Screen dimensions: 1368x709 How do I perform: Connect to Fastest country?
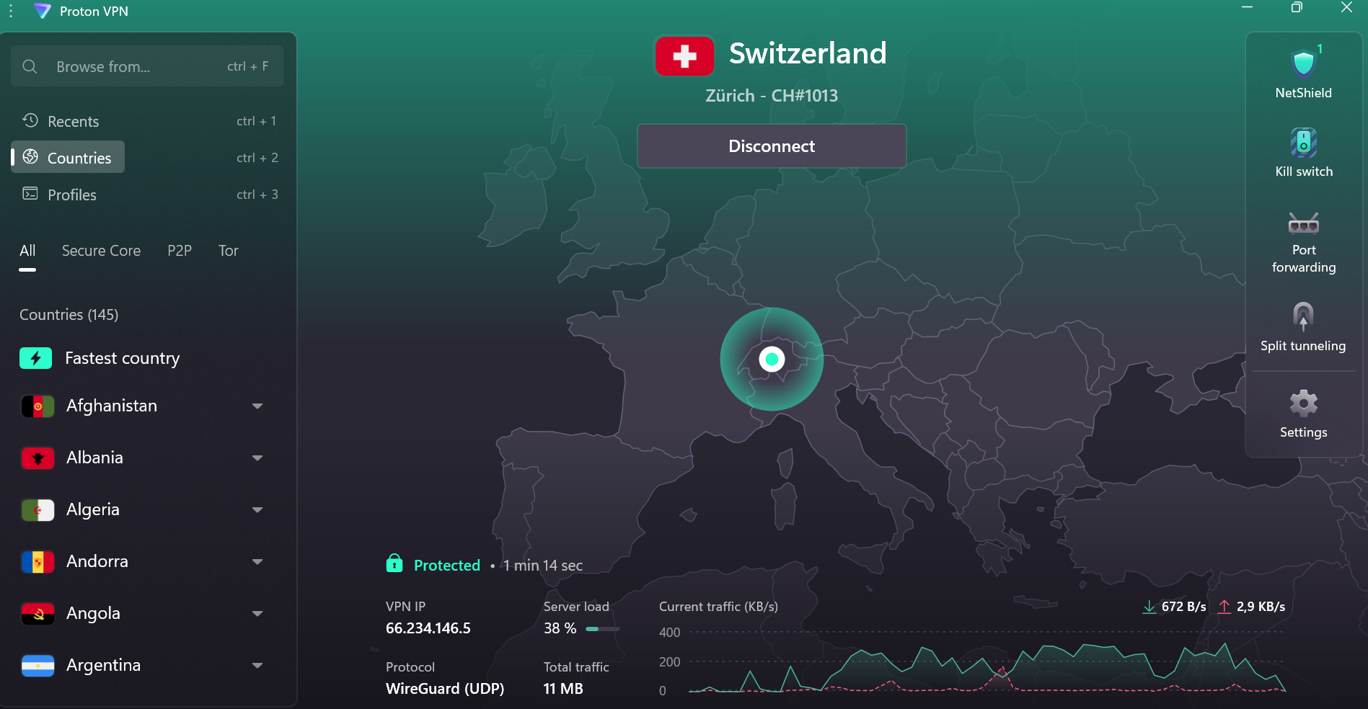click(x=122, y=358)
